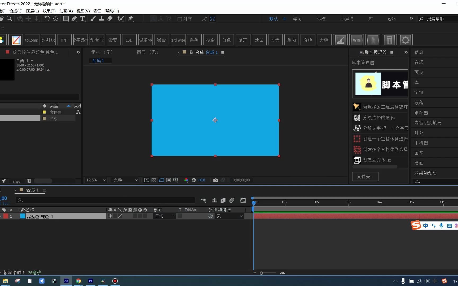Run the 创建立方体.jsx script

point(377,160)
